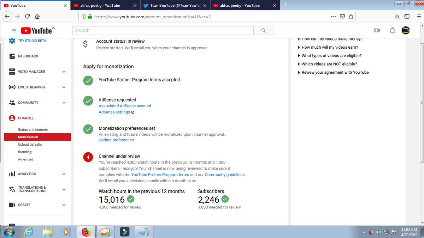Open page actions three-dot menu
Viewport: 424px width, 238px height.
click(x=334, y=17)
